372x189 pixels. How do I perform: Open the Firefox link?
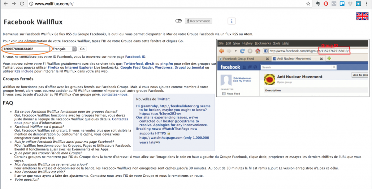(53, 68)
